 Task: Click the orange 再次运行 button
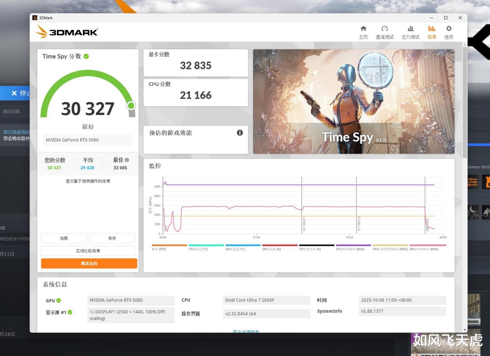click(x=89, y=263)
